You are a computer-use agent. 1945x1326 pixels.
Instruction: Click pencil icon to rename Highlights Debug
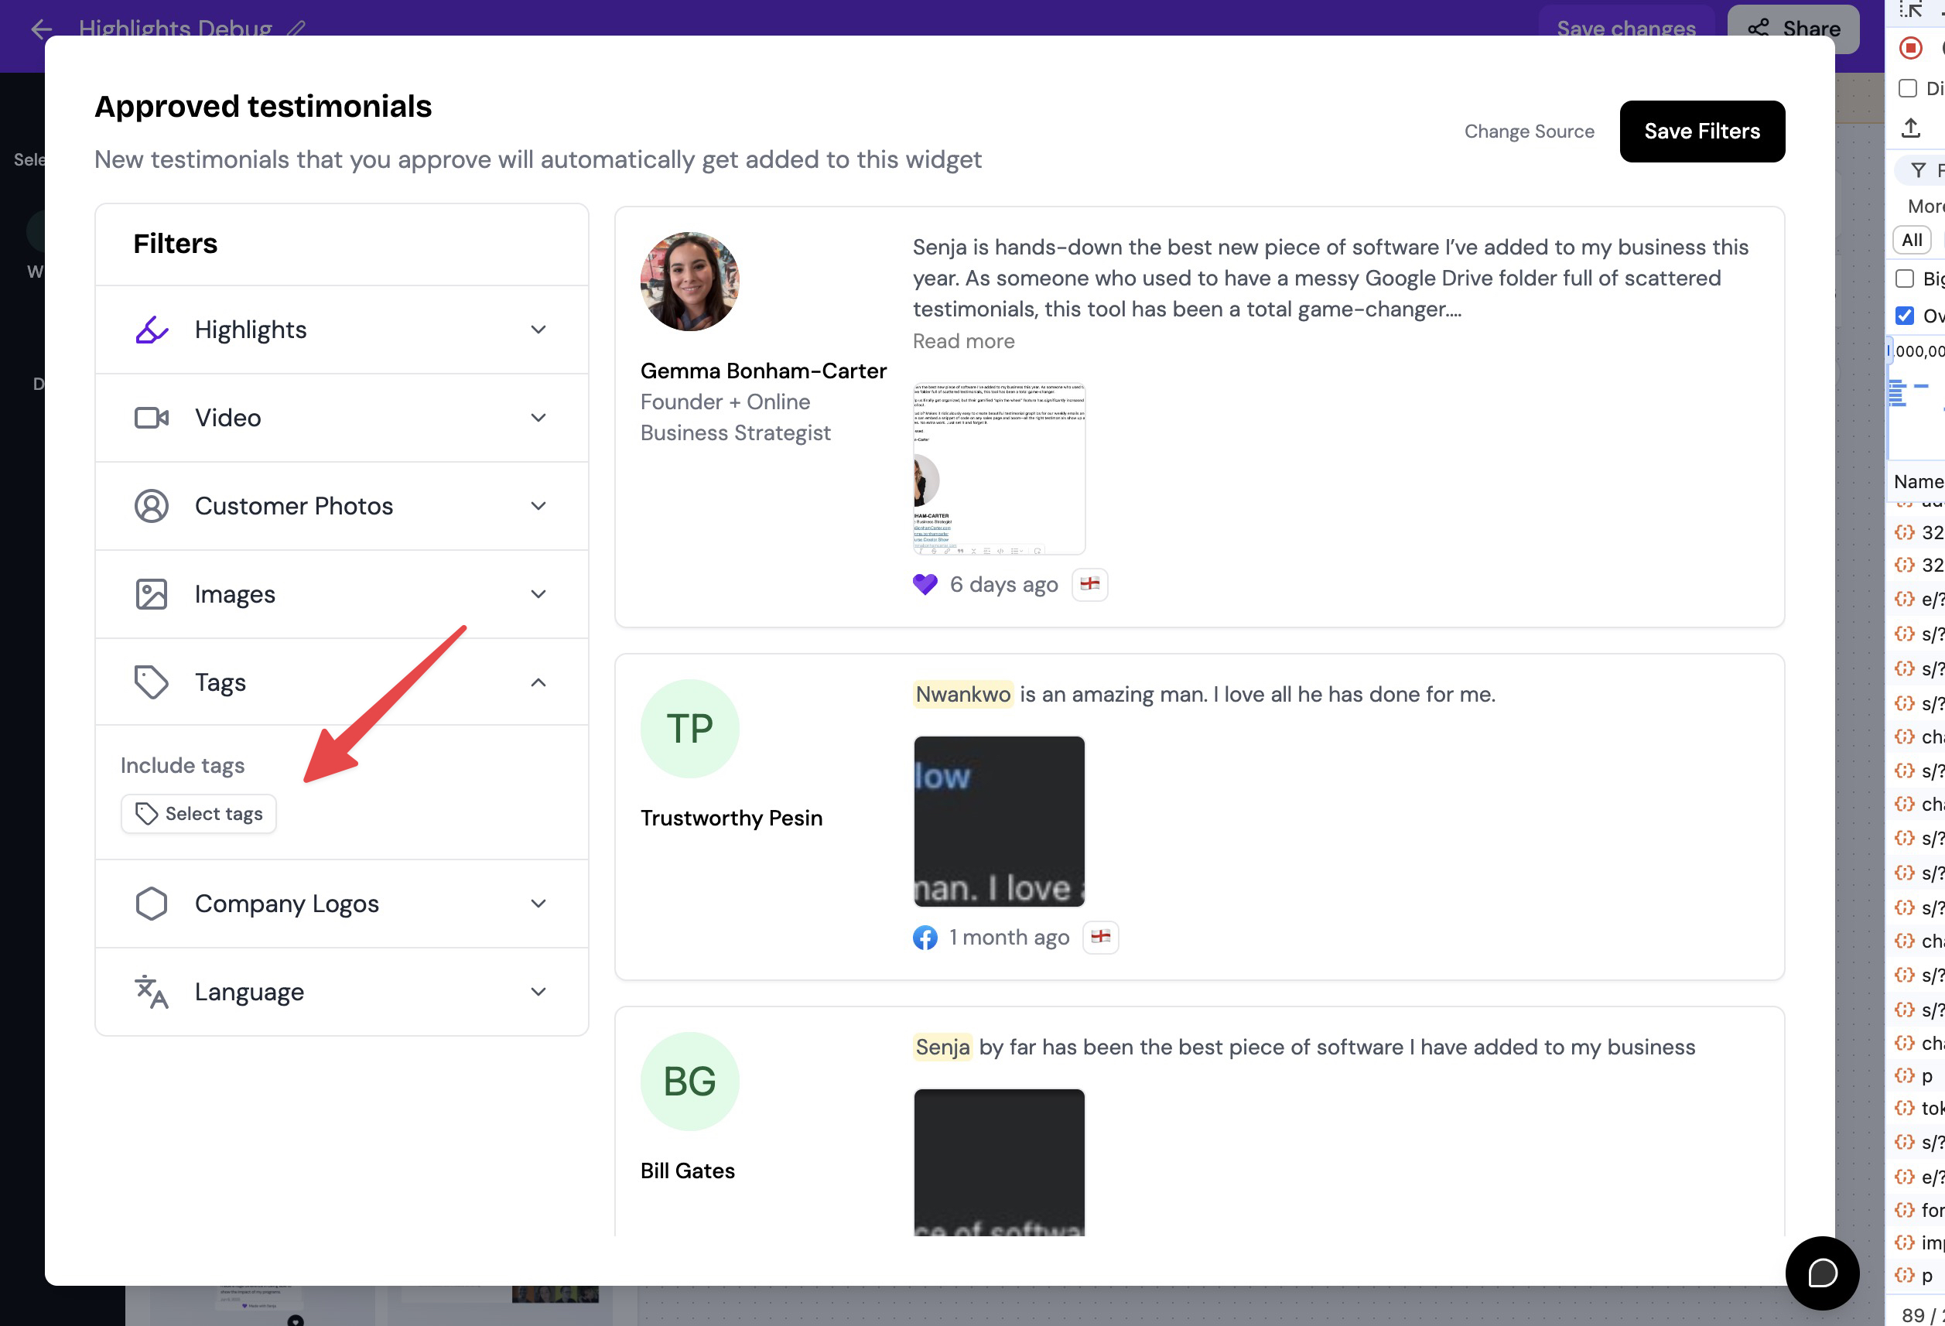pos(296,29)
